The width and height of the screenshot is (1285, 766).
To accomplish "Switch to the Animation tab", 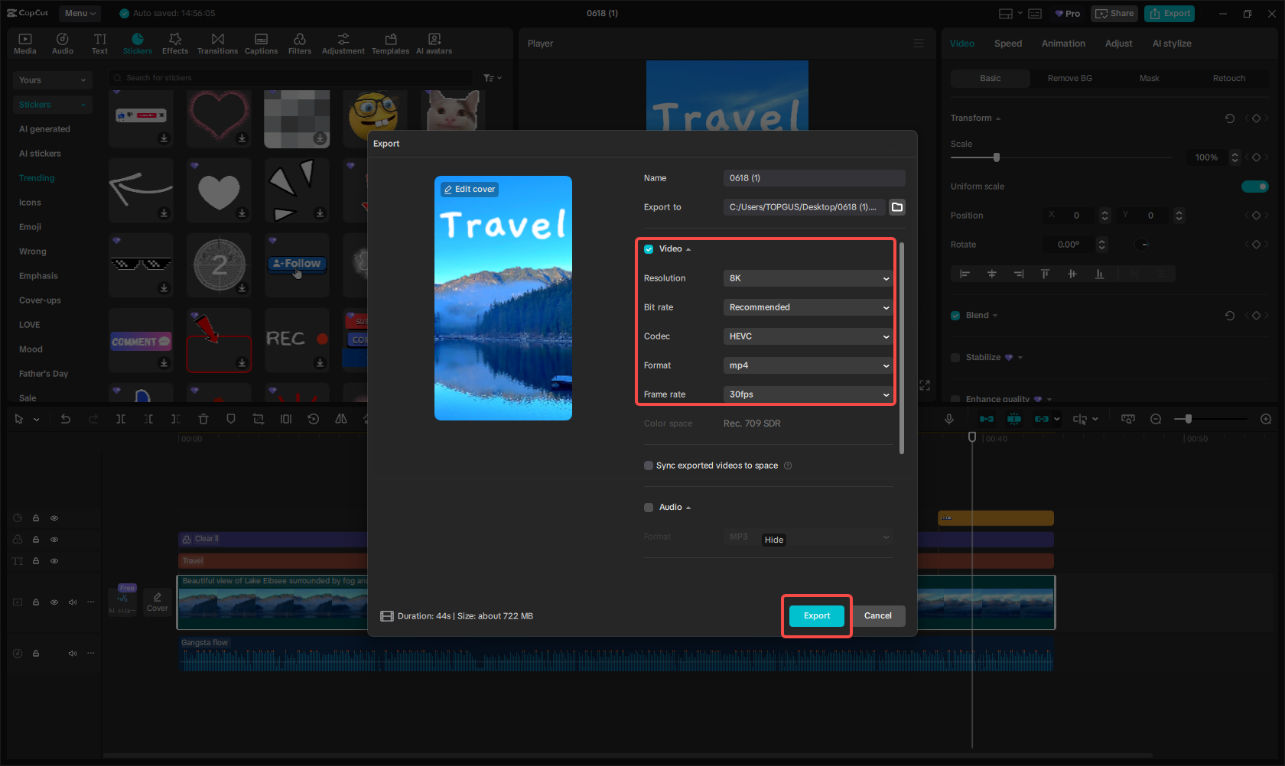I will pos(1062,44).
